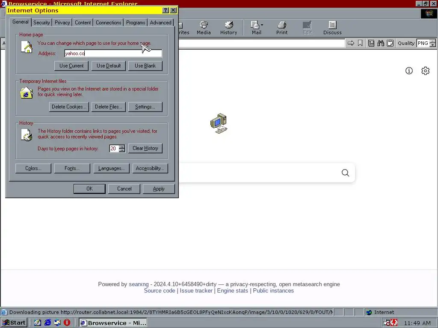Click the home page house icon
Screen dimensions: 438x328
(27, 47)
